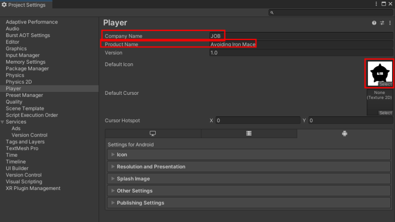Select Scene Template settings
Screen dimensions: 395x222
coord(24,109)
